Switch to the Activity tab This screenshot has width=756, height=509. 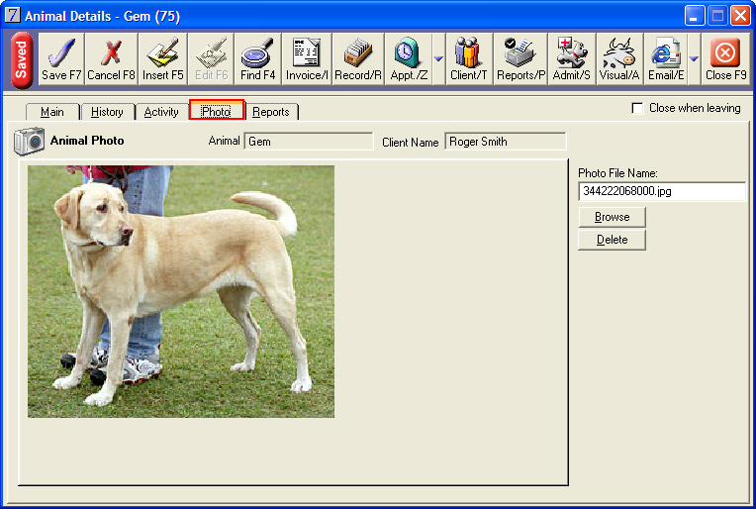tap(161, 112)
